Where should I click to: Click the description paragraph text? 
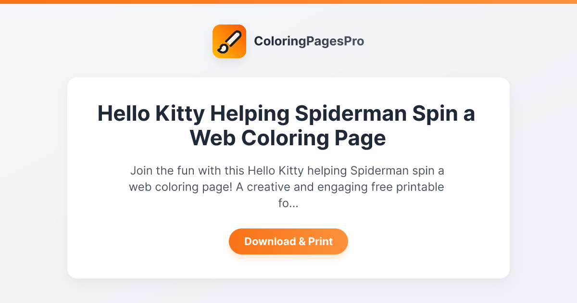(x=287, y=187)
